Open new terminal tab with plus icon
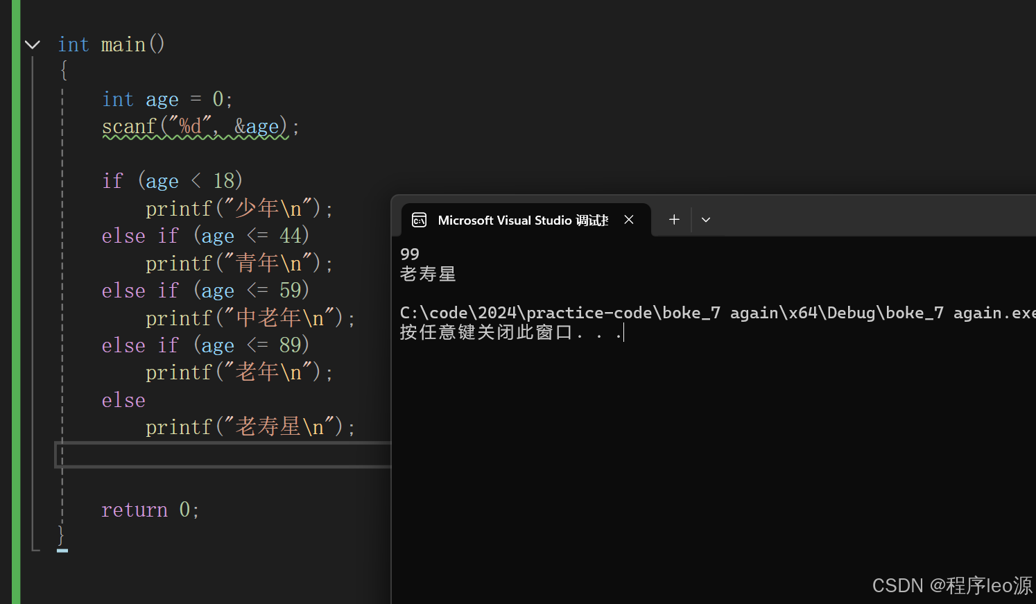 [x=674, y=220]
